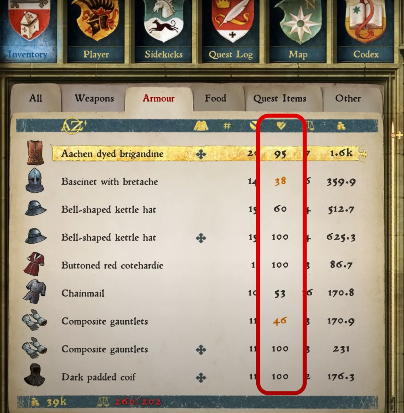Open the Codex book shield icon
The width and height of the screenshot is (404, 413).
tap(366, 31)
